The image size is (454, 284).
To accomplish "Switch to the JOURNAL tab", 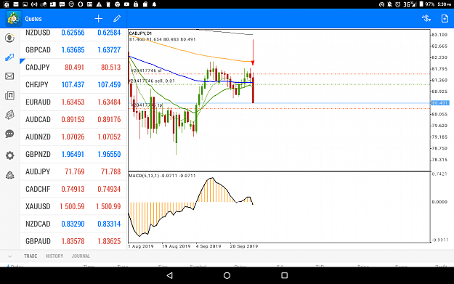I will [81, 256].
